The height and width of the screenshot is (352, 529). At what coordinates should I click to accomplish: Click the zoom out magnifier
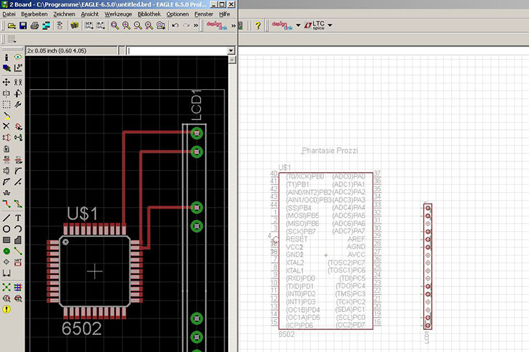[x=138, y=26]
